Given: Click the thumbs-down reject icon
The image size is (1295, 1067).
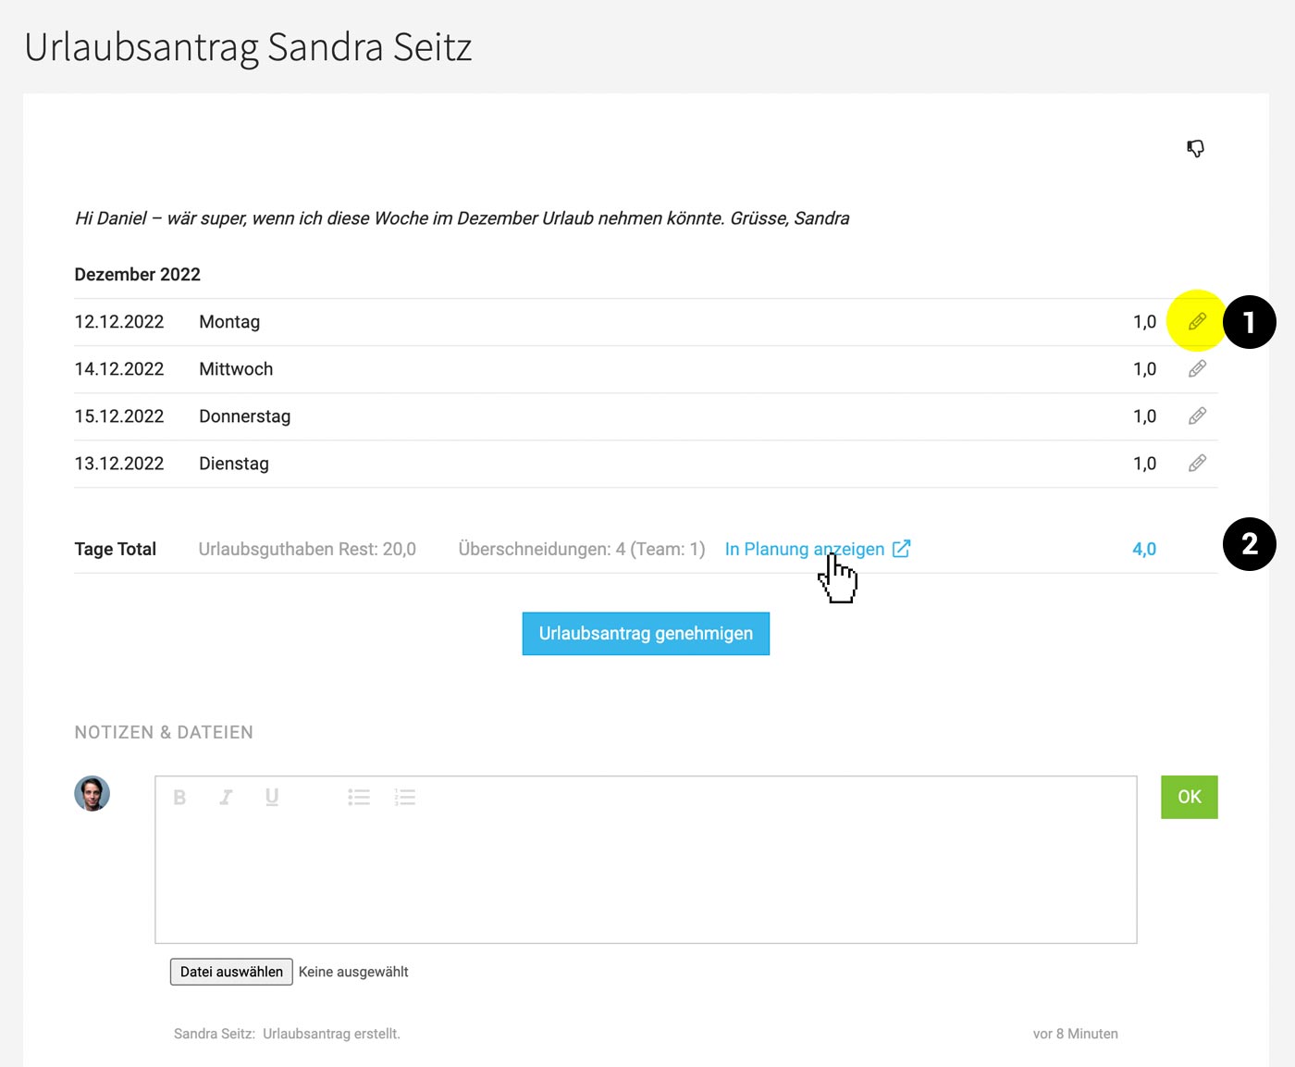Looking at the screenshot, I should tap(1196, 148).
